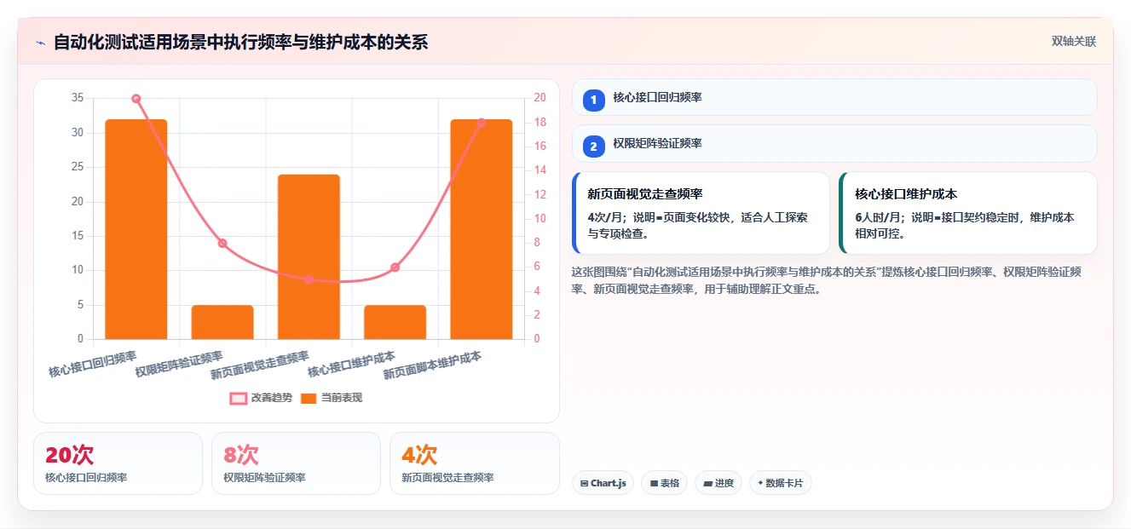Click the x-axis label 新页面视觉走查频率
Screen dimensions: 1131x529
[x=260, y=365]
